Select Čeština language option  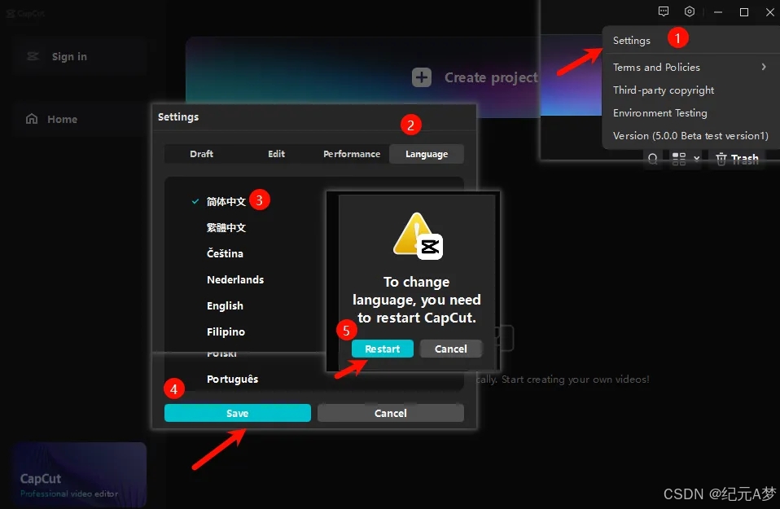point(225,253)
